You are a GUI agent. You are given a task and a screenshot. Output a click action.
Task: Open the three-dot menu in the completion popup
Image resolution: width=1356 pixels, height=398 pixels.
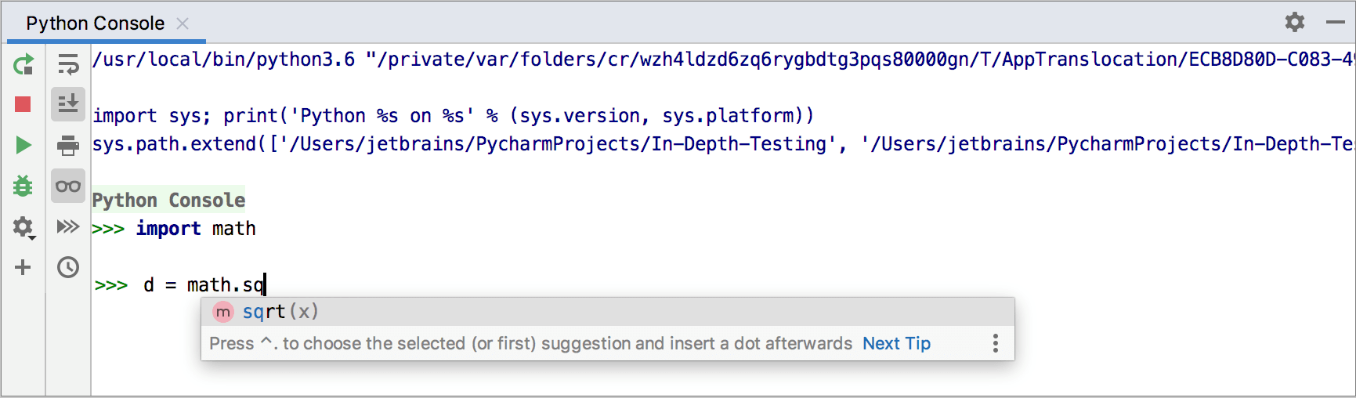pyautogui.click(x=995, y=343)
